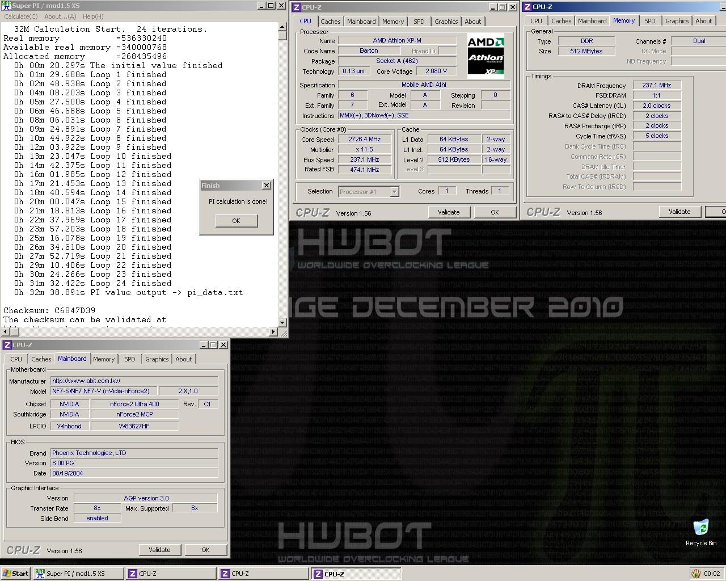Click LPCIO value W83627HF
This screenshot has height=581, width=726.
click(134, 426)
